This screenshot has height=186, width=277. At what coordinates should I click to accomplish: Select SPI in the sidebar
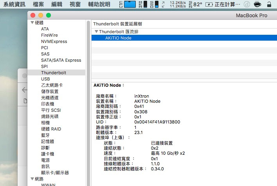tap(44, 66)
